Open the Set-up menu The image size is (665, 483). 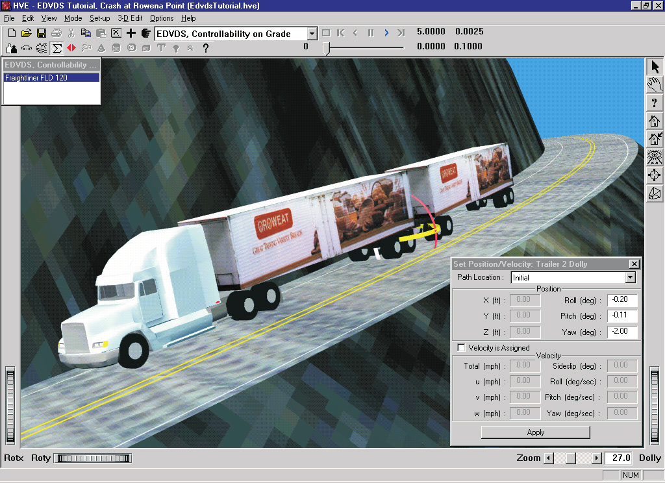pyautogui.click(x=99, y=18)
